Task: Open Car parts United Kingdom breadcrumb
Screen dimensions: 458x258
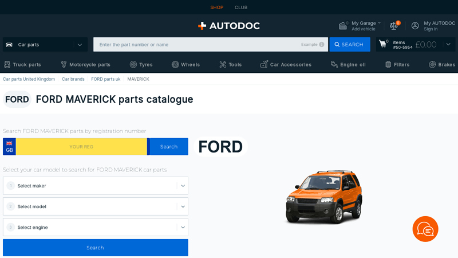Action: tap(29, 79)
